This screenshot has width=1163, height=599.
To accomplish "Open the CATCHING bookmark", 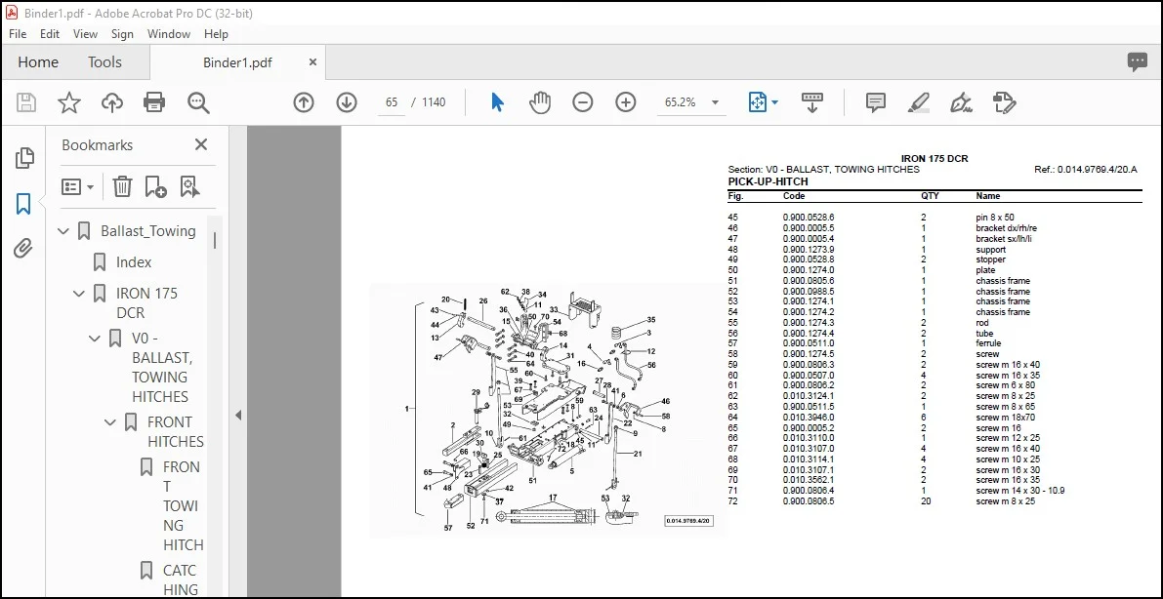I will pyautogui.click(x=181, y=580).
